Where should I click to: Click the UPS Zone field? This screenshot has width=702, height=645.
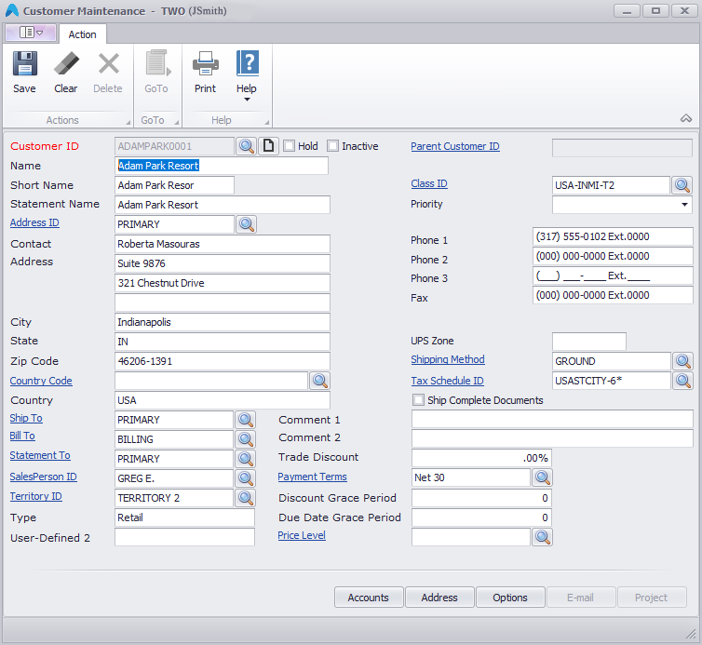(x=589, y=342)
